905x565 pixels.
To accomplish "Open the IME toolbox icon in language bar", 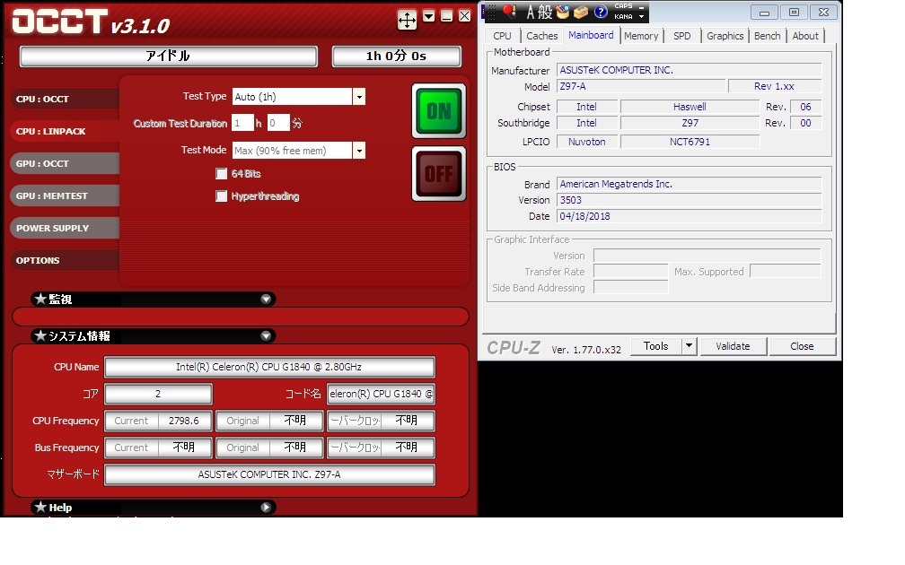I will 581,12.
